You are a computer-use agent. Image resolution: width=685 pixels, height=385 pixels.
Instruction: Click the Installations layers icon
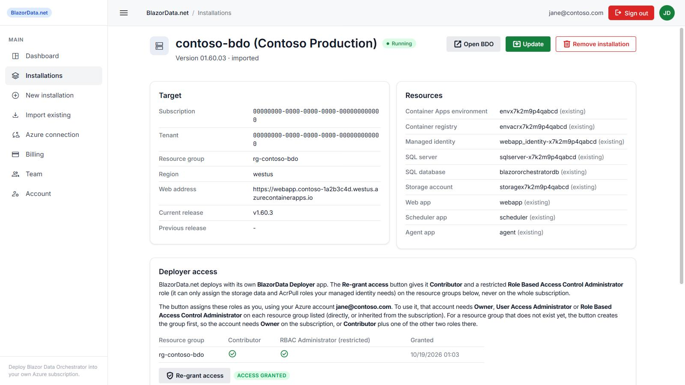coord(15,76)
